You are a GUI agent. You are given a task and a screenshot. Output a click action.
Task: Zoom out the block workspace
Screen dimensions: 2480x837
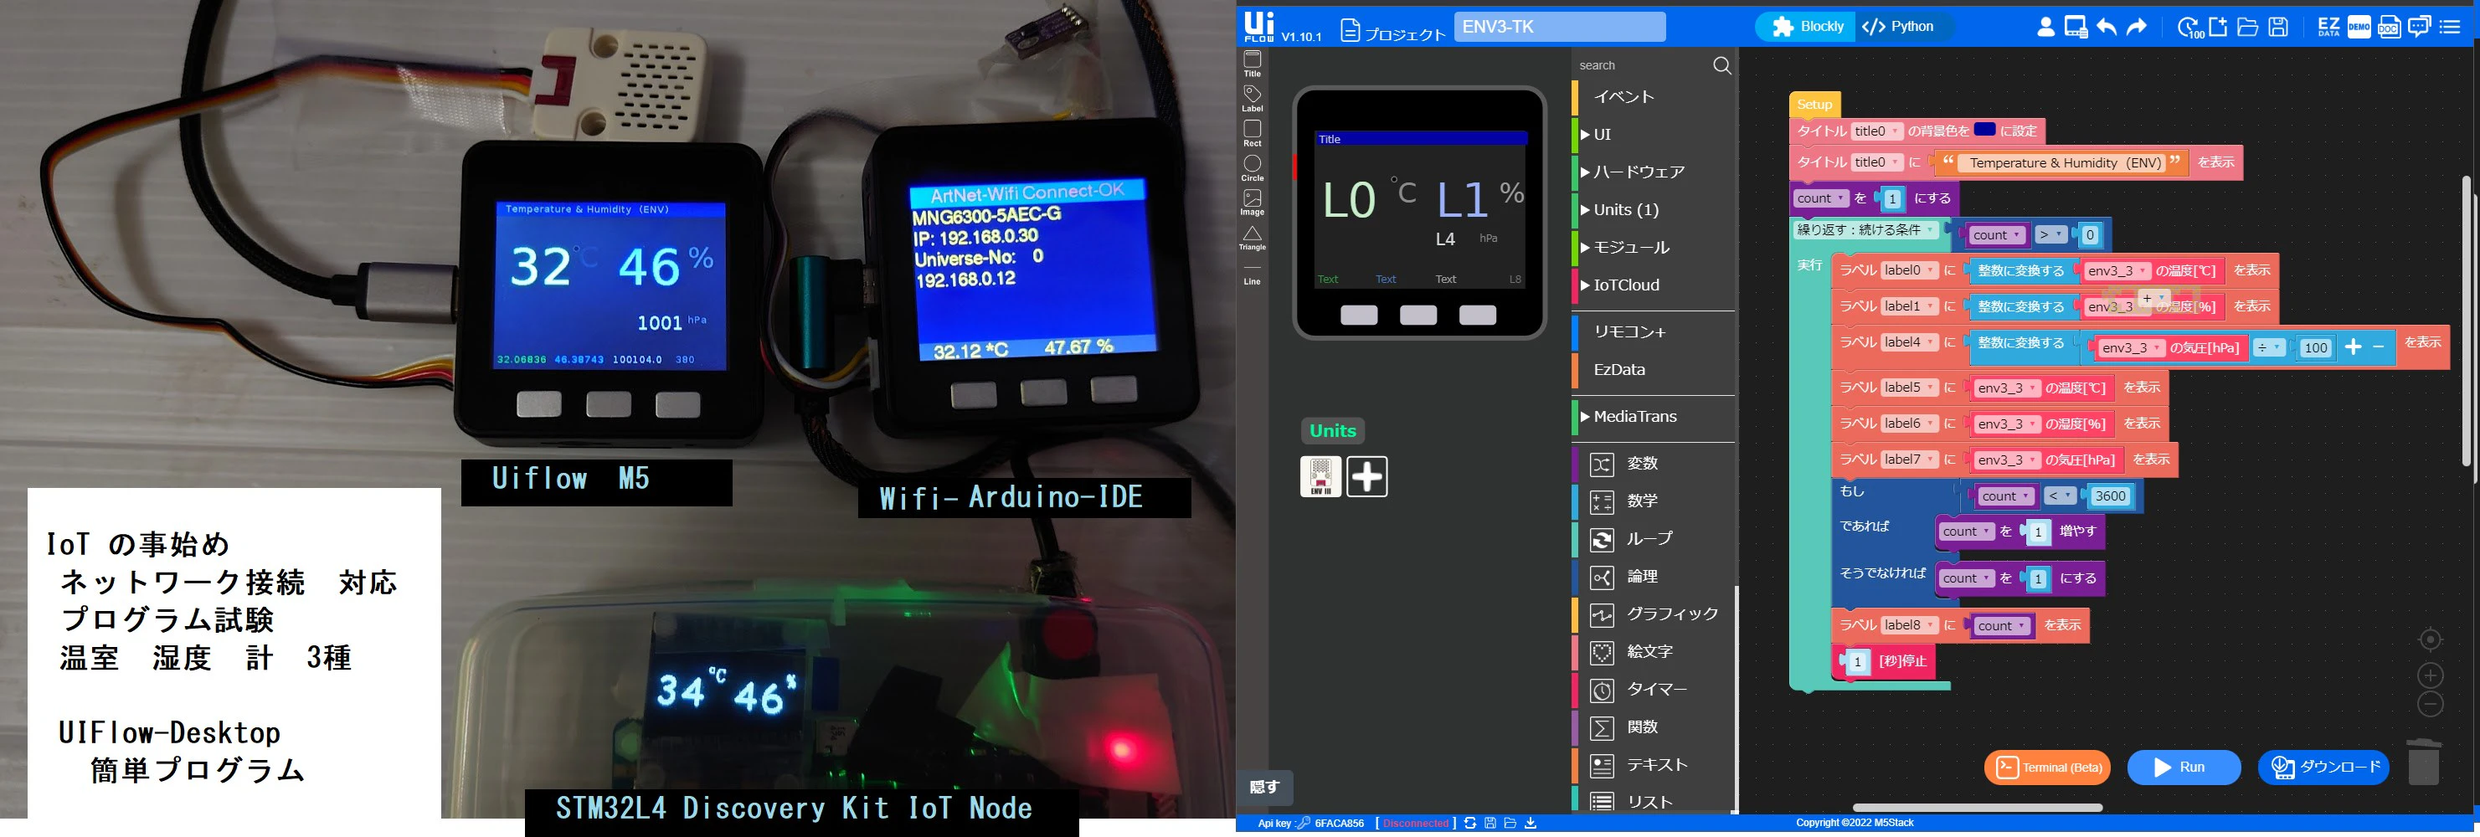2430,704
